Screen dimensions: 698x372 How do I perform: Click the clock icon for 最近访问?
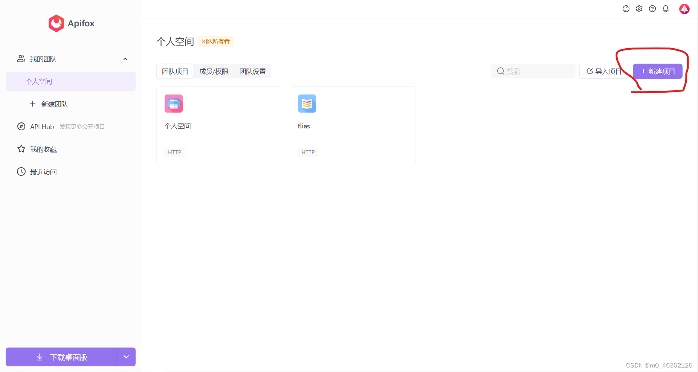point(21,172)
